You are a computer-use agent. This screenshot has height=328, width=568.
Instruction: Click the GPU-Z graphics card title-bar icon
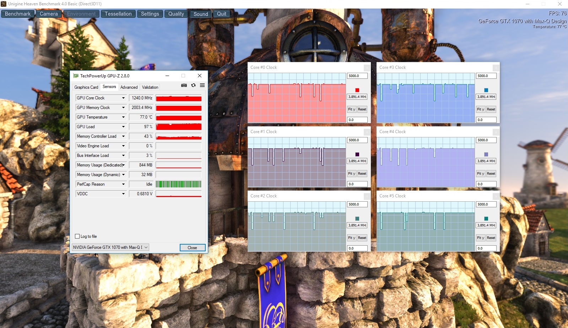tap(76, 76)
